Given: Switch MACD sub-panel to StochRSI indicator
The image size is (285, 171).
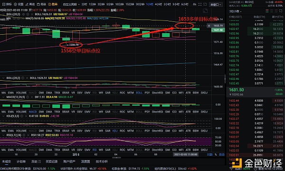Looking at the screenshot, I should (x=157, y=112).
